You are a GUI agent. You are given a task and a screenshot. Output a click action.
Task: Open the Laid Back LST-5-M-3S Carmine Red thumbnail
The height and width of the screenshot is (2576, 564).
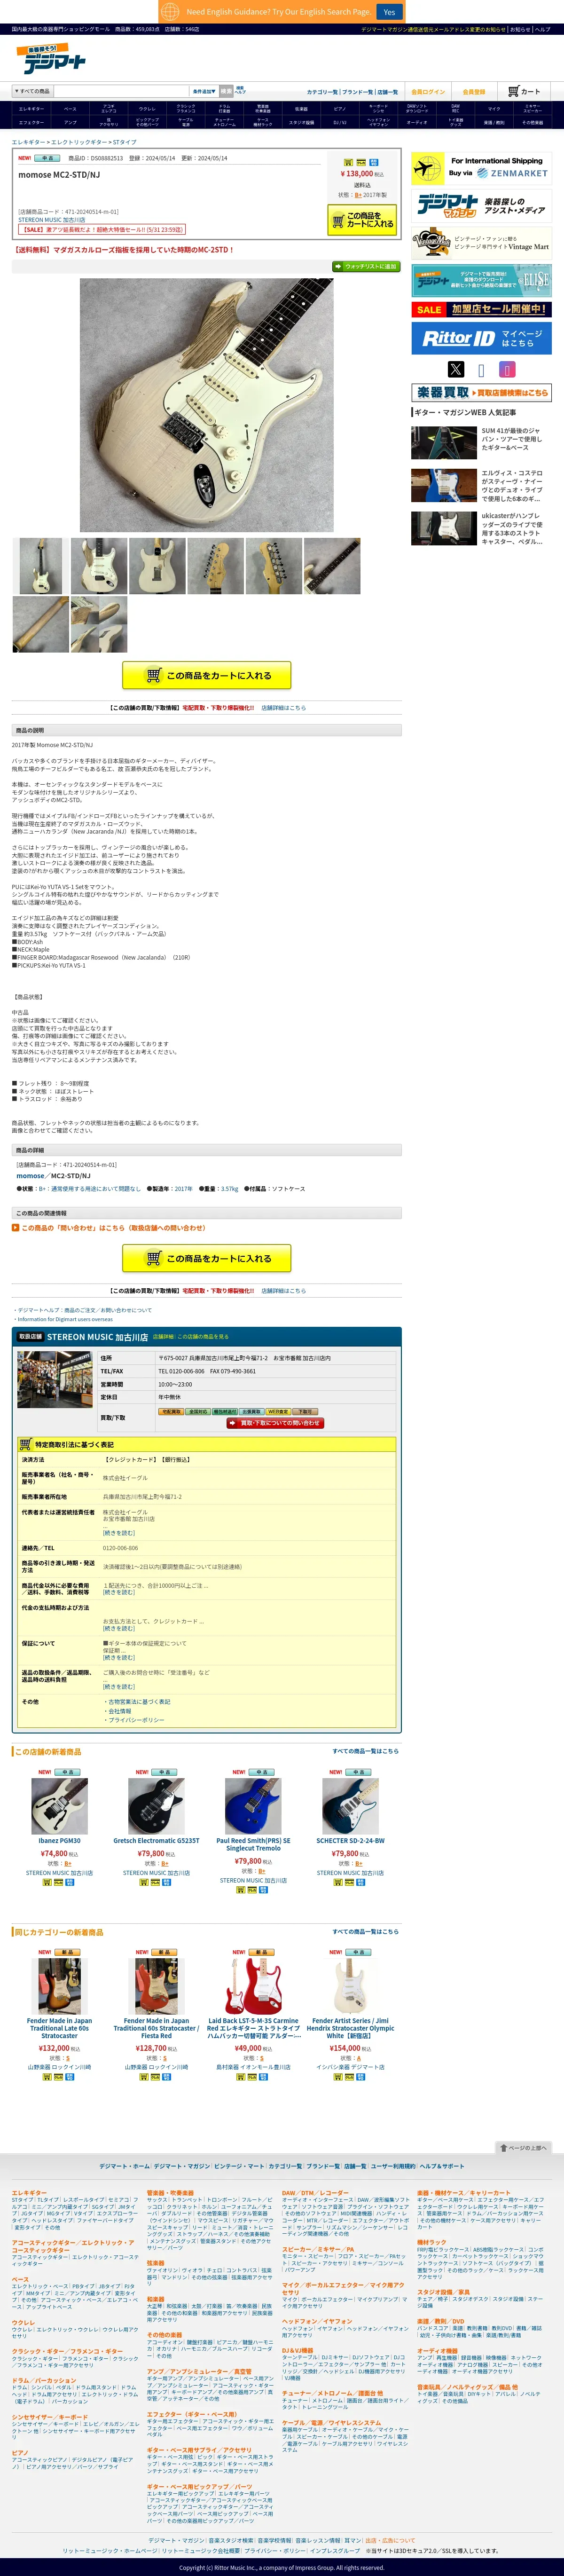pyautogui.click(x=253, y=1986)
